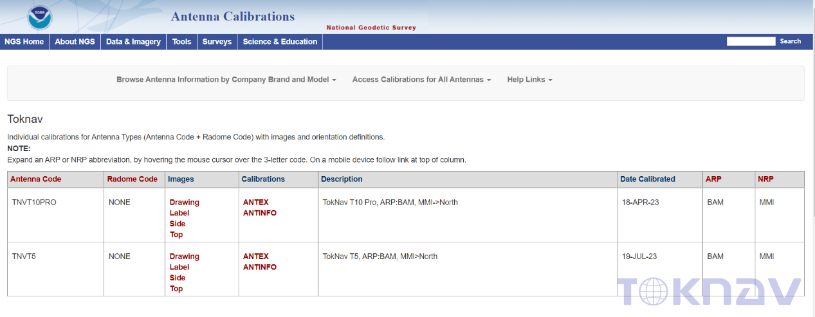This screenshot has height=317, width=815.
Task: Expand Access Calibrations for All Antennas
Action: click(421, 80)
